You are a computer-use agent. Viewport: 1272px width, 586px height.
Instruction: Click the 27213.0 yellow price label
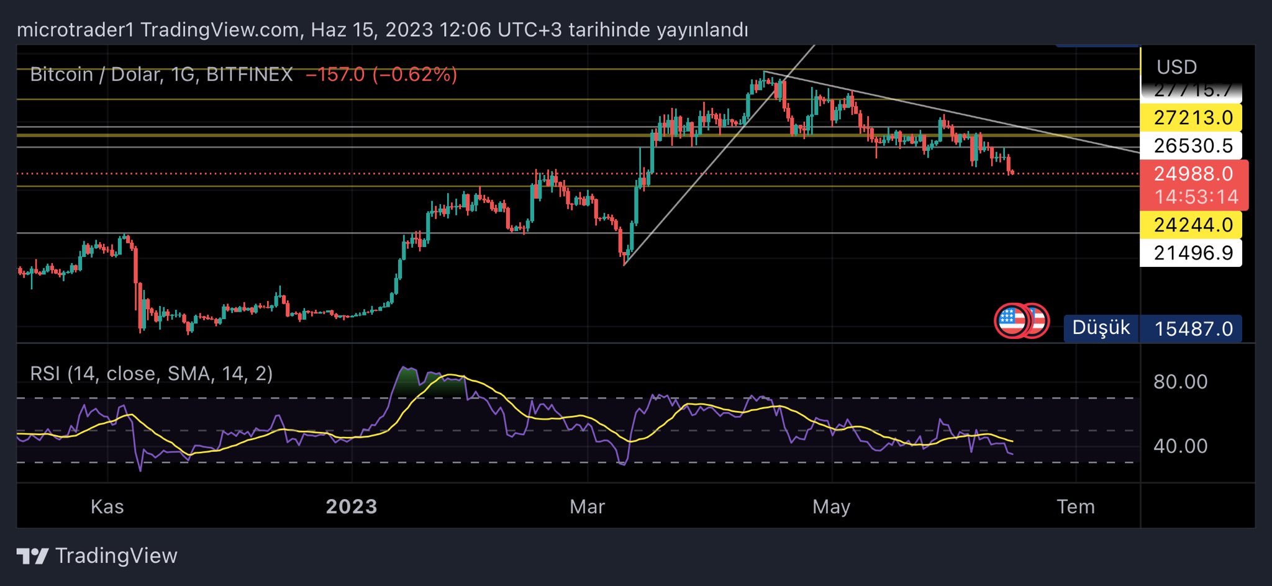[x=1191, y=117]
